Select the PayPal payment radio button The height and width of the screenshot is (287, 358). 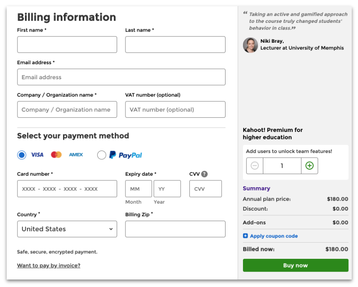point(102,155)
